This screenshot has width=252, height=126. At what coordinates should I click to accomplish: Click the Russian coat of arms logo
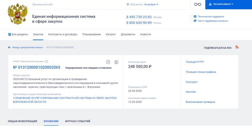[18, 14]
